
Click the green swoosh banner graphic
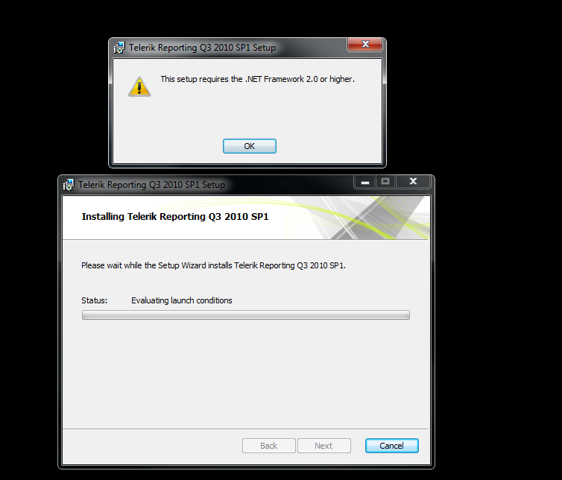click(x=359, y=218)
